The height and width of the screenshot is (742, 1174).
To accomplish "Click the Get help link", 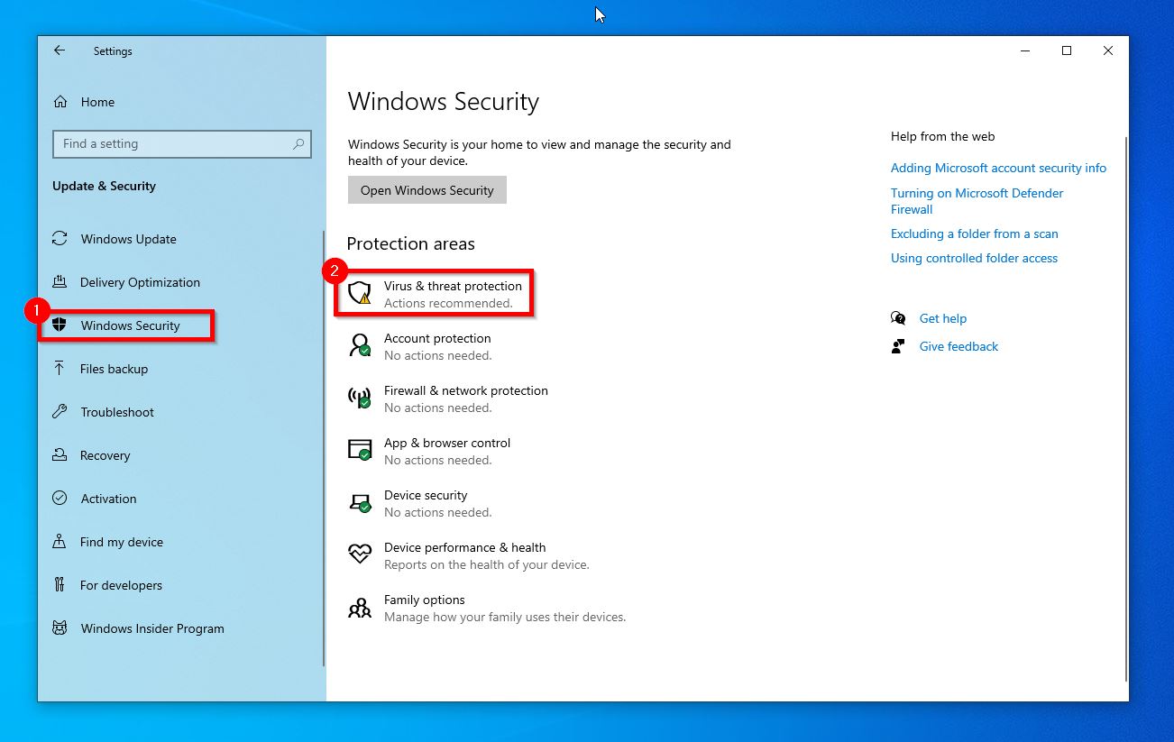I will (x=942, y=318).
